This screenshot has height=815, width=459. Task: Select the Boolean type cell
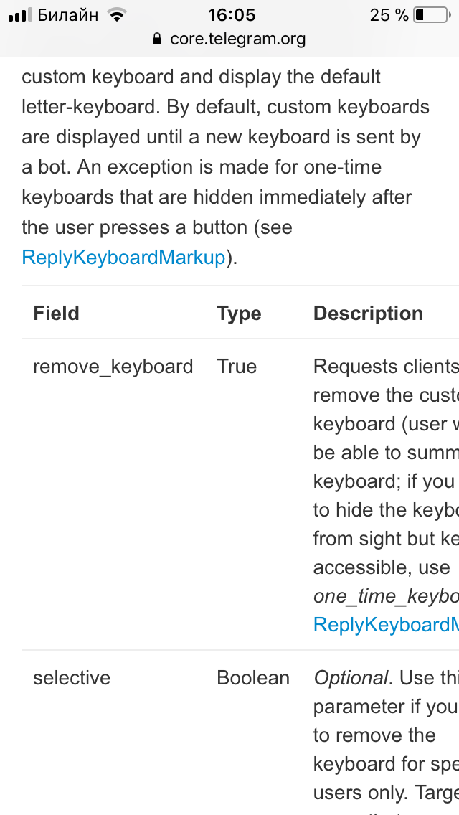(253, 678)
